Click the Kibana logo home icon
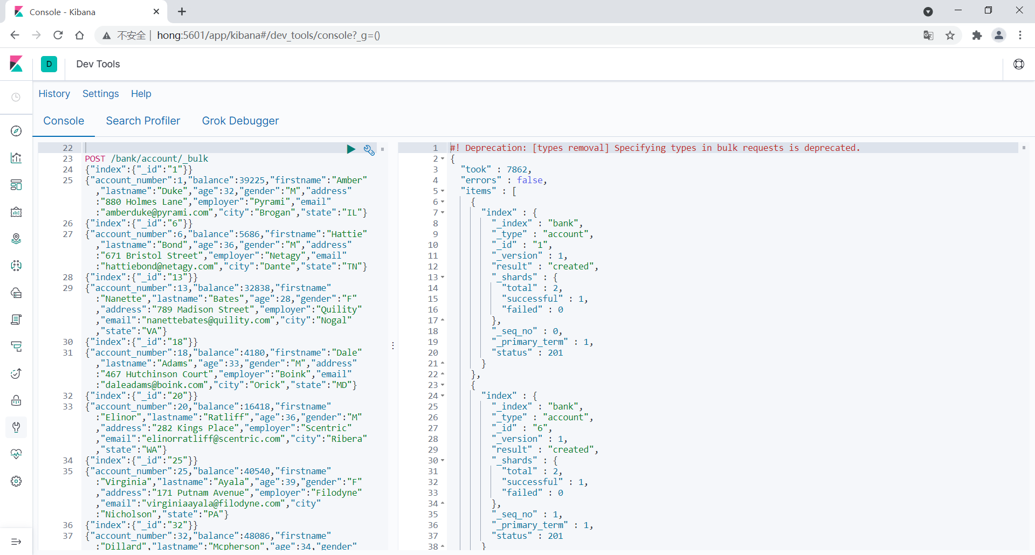1035x555 pixels. click(x=16, y=64)
